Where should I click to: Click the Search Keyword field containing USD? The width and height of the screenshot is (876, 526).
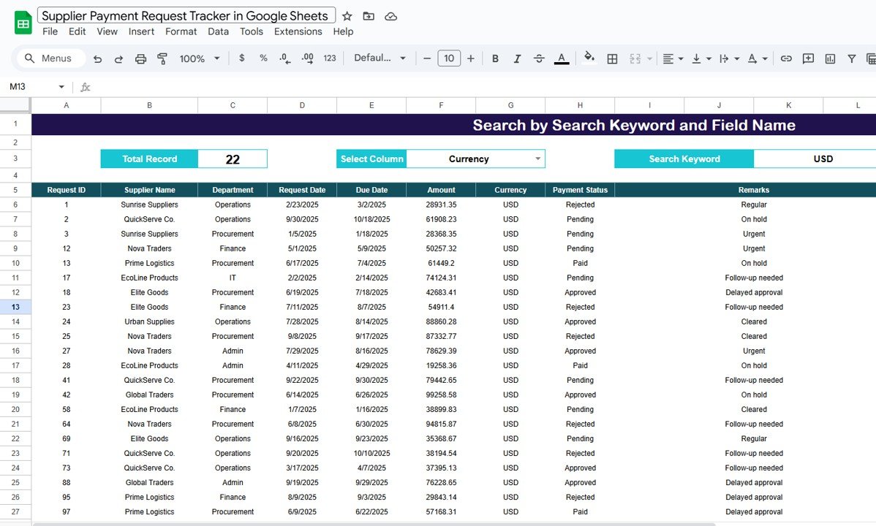tap(823, 159)
